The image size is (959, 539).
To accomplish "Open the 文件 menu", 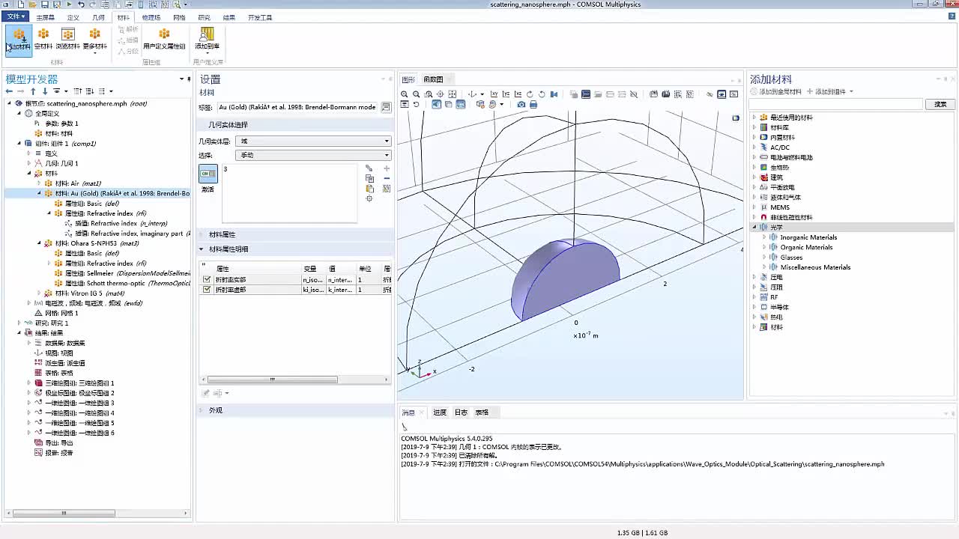I will click(x=15, y=16).
